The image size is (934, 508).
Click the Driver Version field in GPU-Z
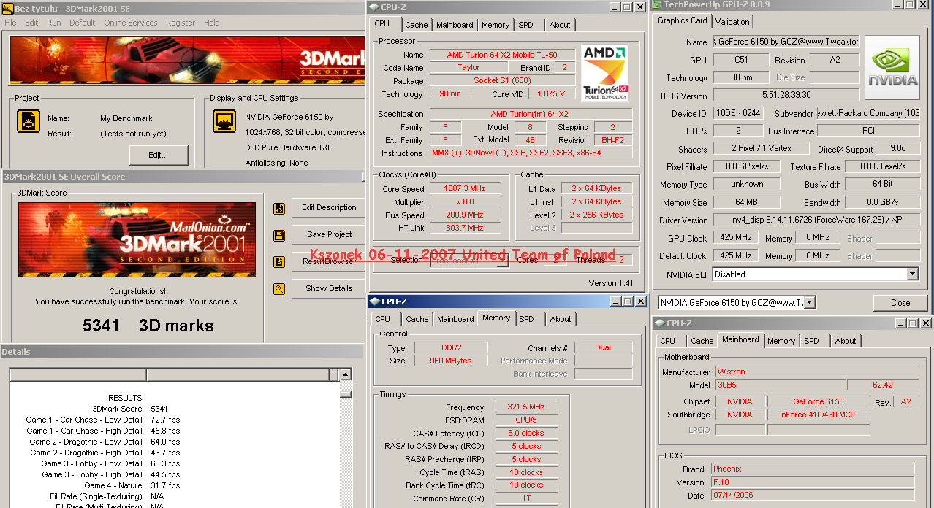point(816,220)
